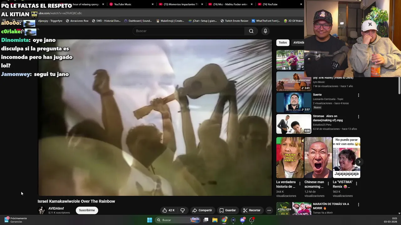
Task: Open options menu for La verdadera historia short
Action: coord(300,184)
